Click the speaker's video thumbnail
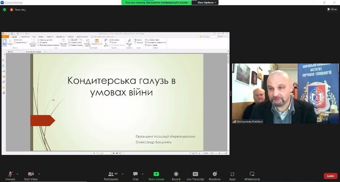The image size is (340, 182). click(x=285, y=93)
